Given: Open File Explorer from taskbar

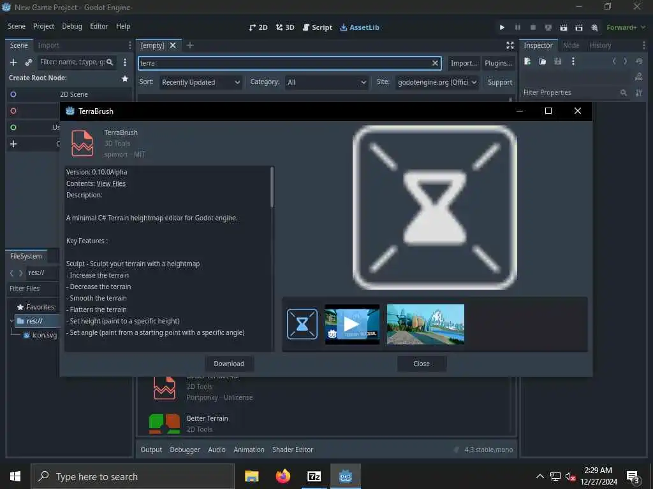Looking at the screenshot, I should (251, 476).
